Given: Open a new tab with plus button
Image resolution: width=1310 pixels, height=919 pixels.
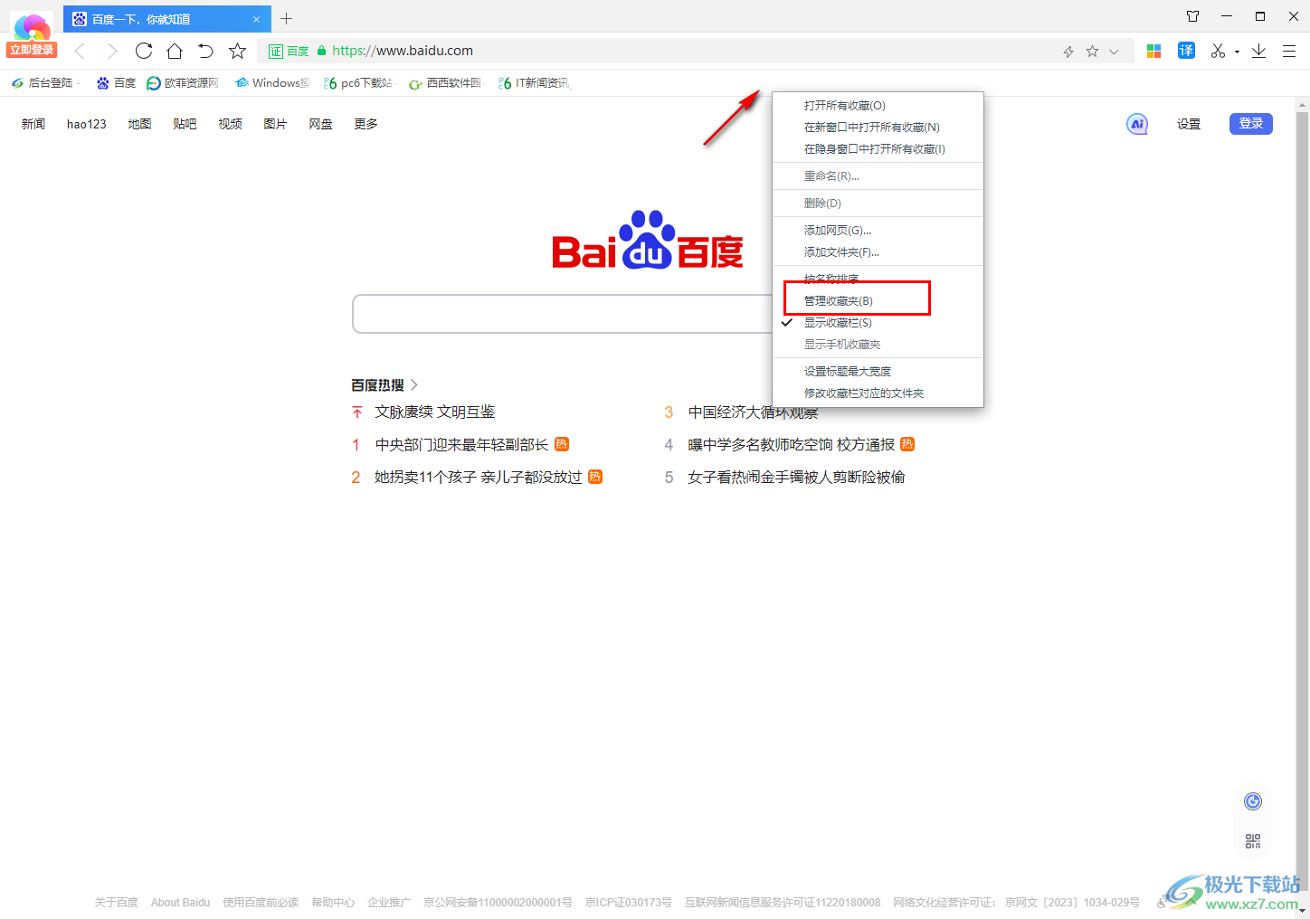Looking at the screenshot, I should tap(287, 18).
